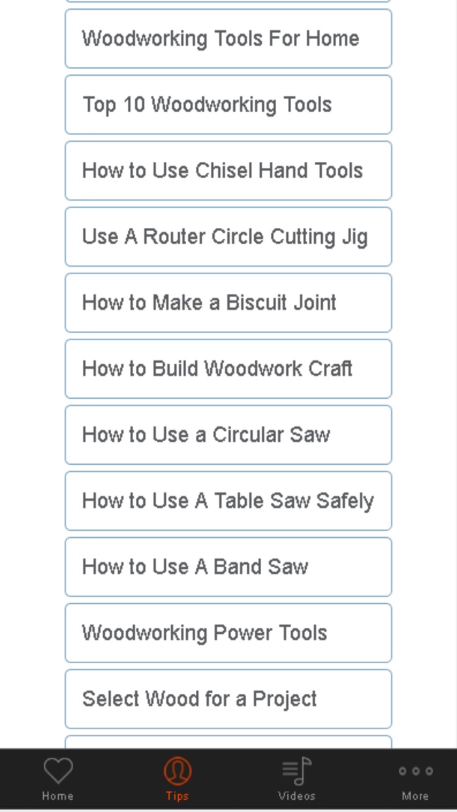Screen dimensions: 457x812
Task: Read How to Use A Table Saw Safely
Action: pyautogui.click(x=228, y=500)
